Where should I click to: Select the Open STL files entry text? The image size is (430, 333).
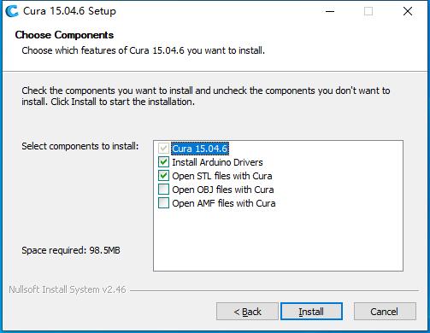(222, 176)
